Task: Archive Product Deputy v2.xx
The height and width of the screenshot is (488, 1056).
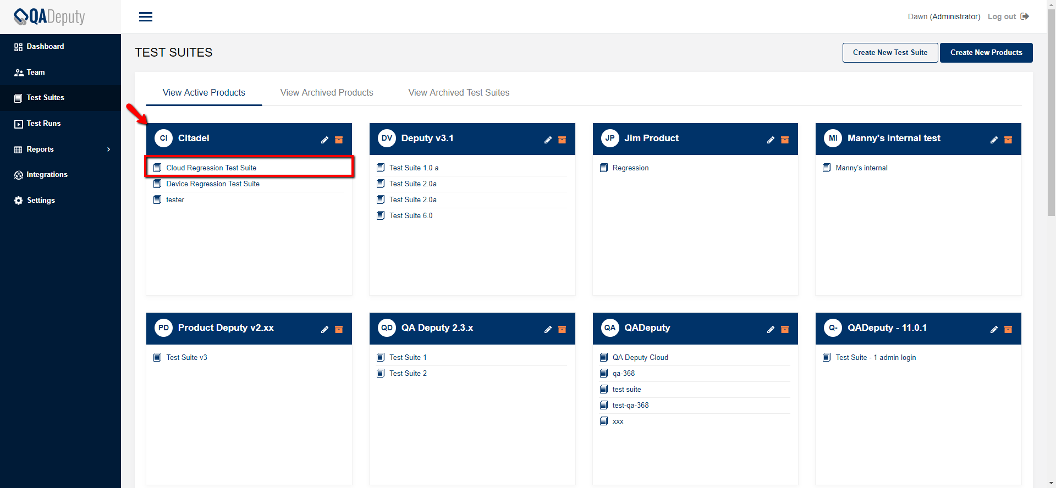Action: coord(339,330)
